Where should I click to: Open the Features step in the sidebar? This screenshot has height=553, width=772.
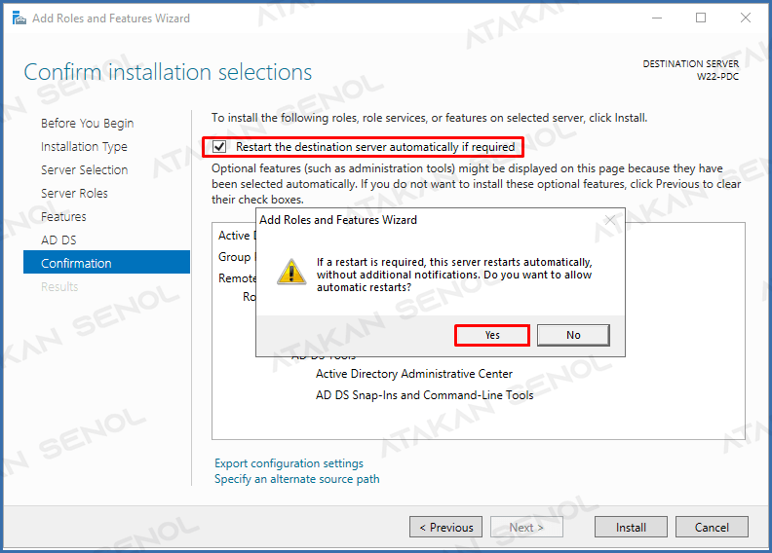pyautogui.click(x=63, y=217)
